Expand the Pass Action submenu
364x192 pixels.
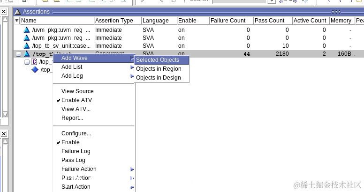pos(94,178)
